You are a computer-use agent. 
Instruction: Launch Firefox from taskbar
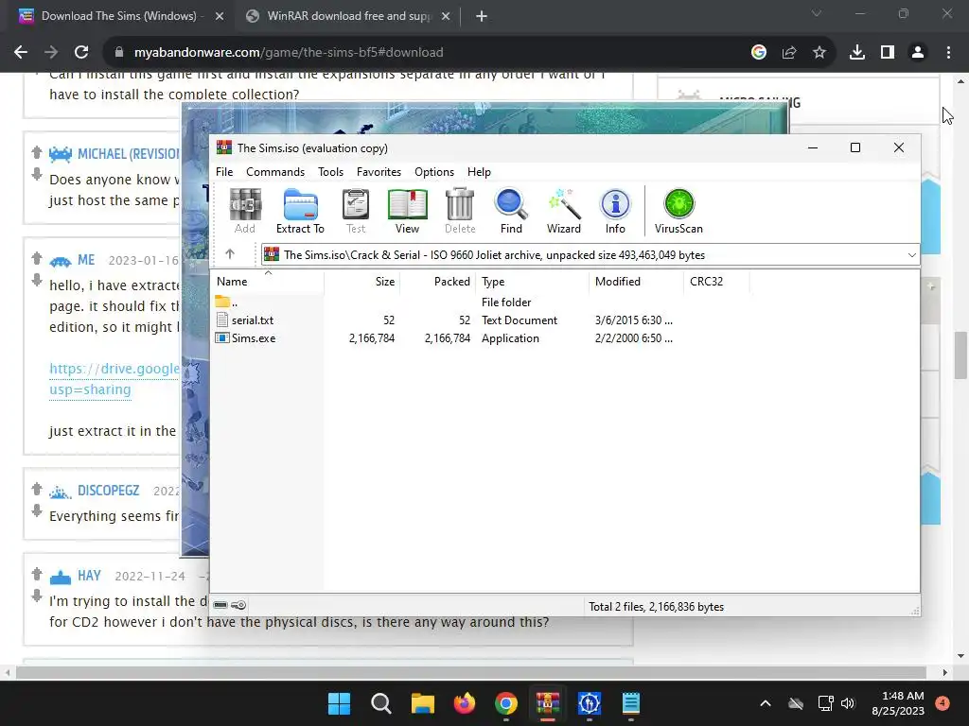coord(464,703)
